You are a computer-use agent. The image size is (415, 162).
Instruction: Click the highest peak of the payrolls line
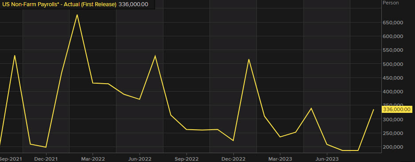pyautogui.click(x=77, y=15)
